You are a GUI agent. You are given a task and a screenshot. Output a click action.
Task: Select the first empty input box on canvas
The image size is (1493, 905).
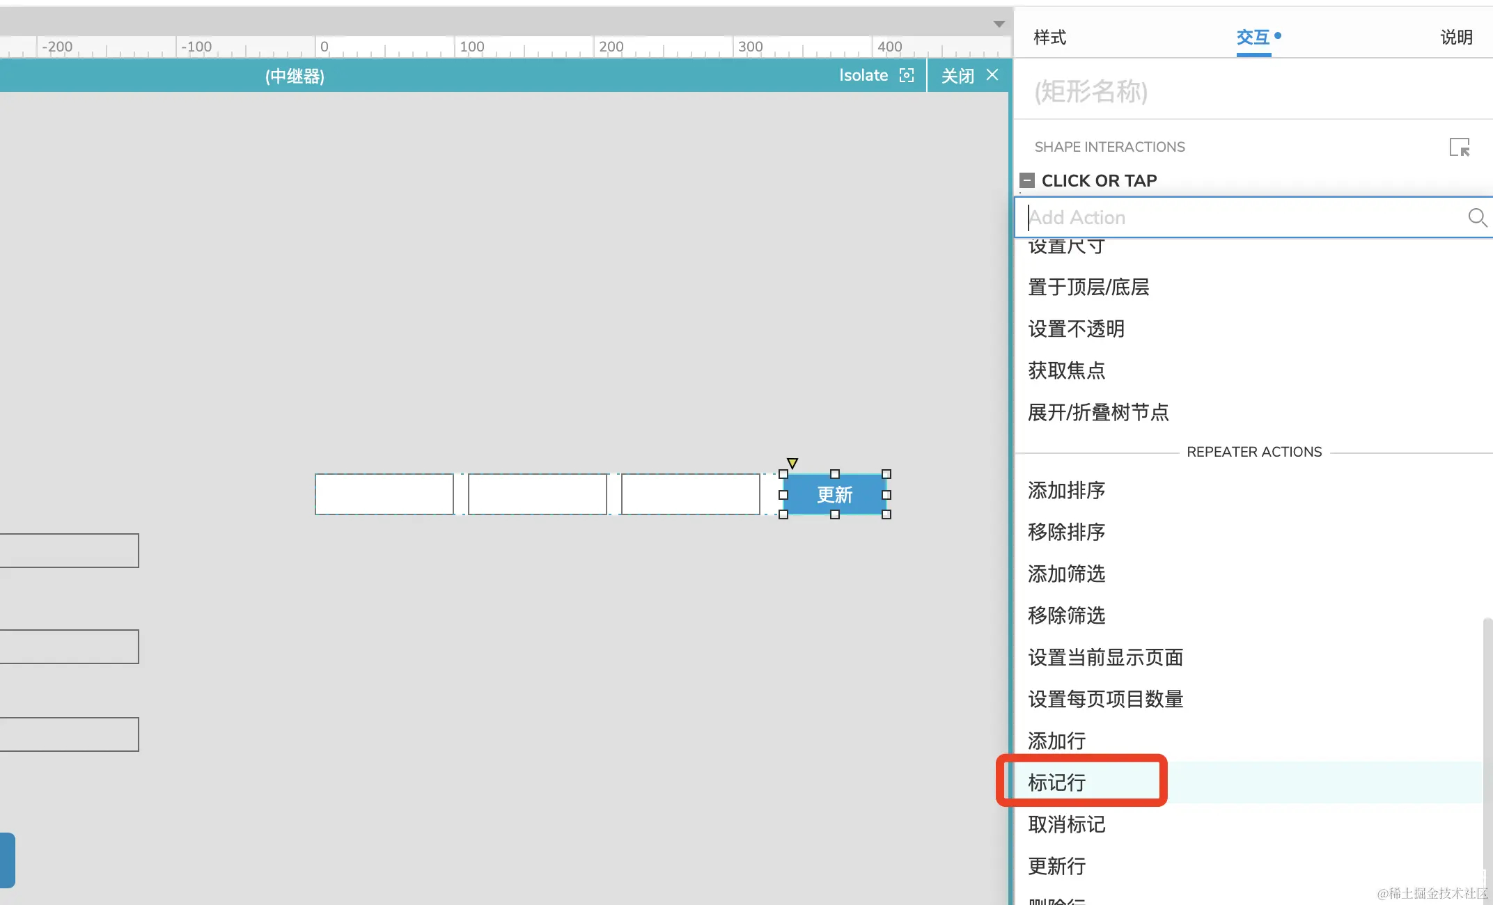point(384,495)
